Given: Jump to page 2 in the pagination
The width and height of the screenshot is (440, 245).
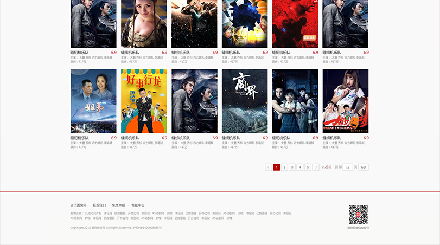Looking at the screenshot, I should [284, 167].
